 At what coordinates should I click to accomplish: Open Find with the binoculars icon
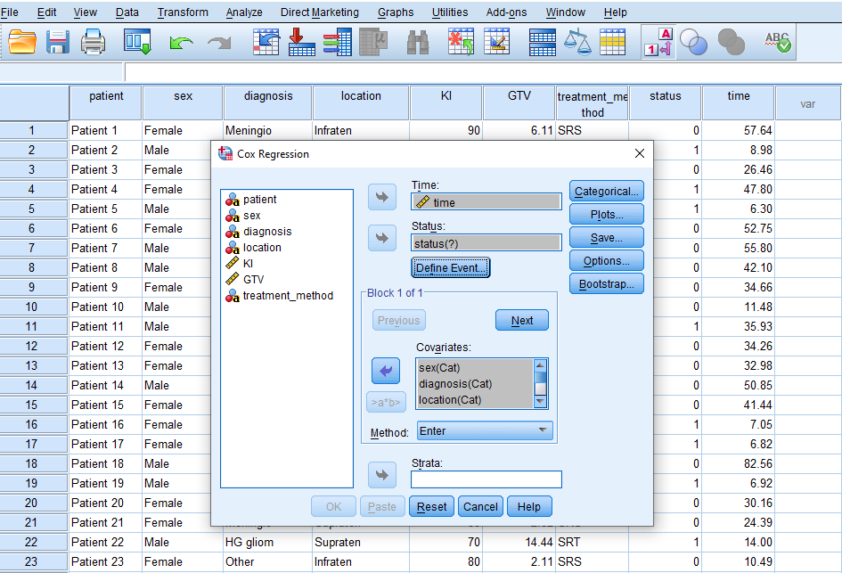(418, 42)
